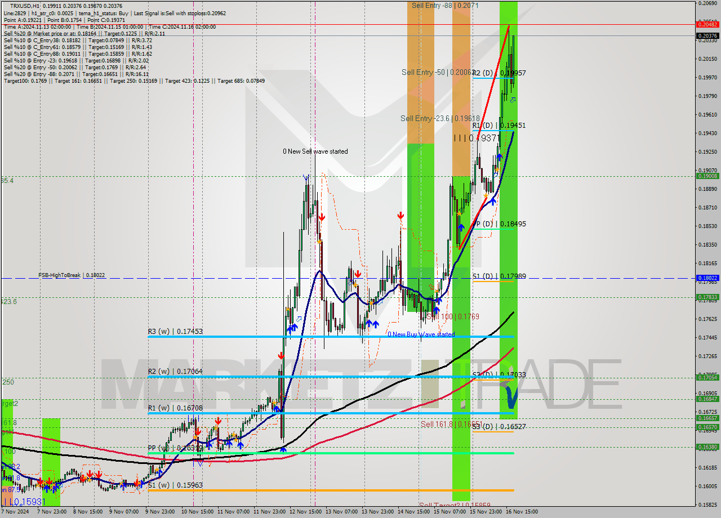This screenshot has height=518, width=721.
Task: Click the '10 Nov 15:00' time axis label
Action: [197, 512]
